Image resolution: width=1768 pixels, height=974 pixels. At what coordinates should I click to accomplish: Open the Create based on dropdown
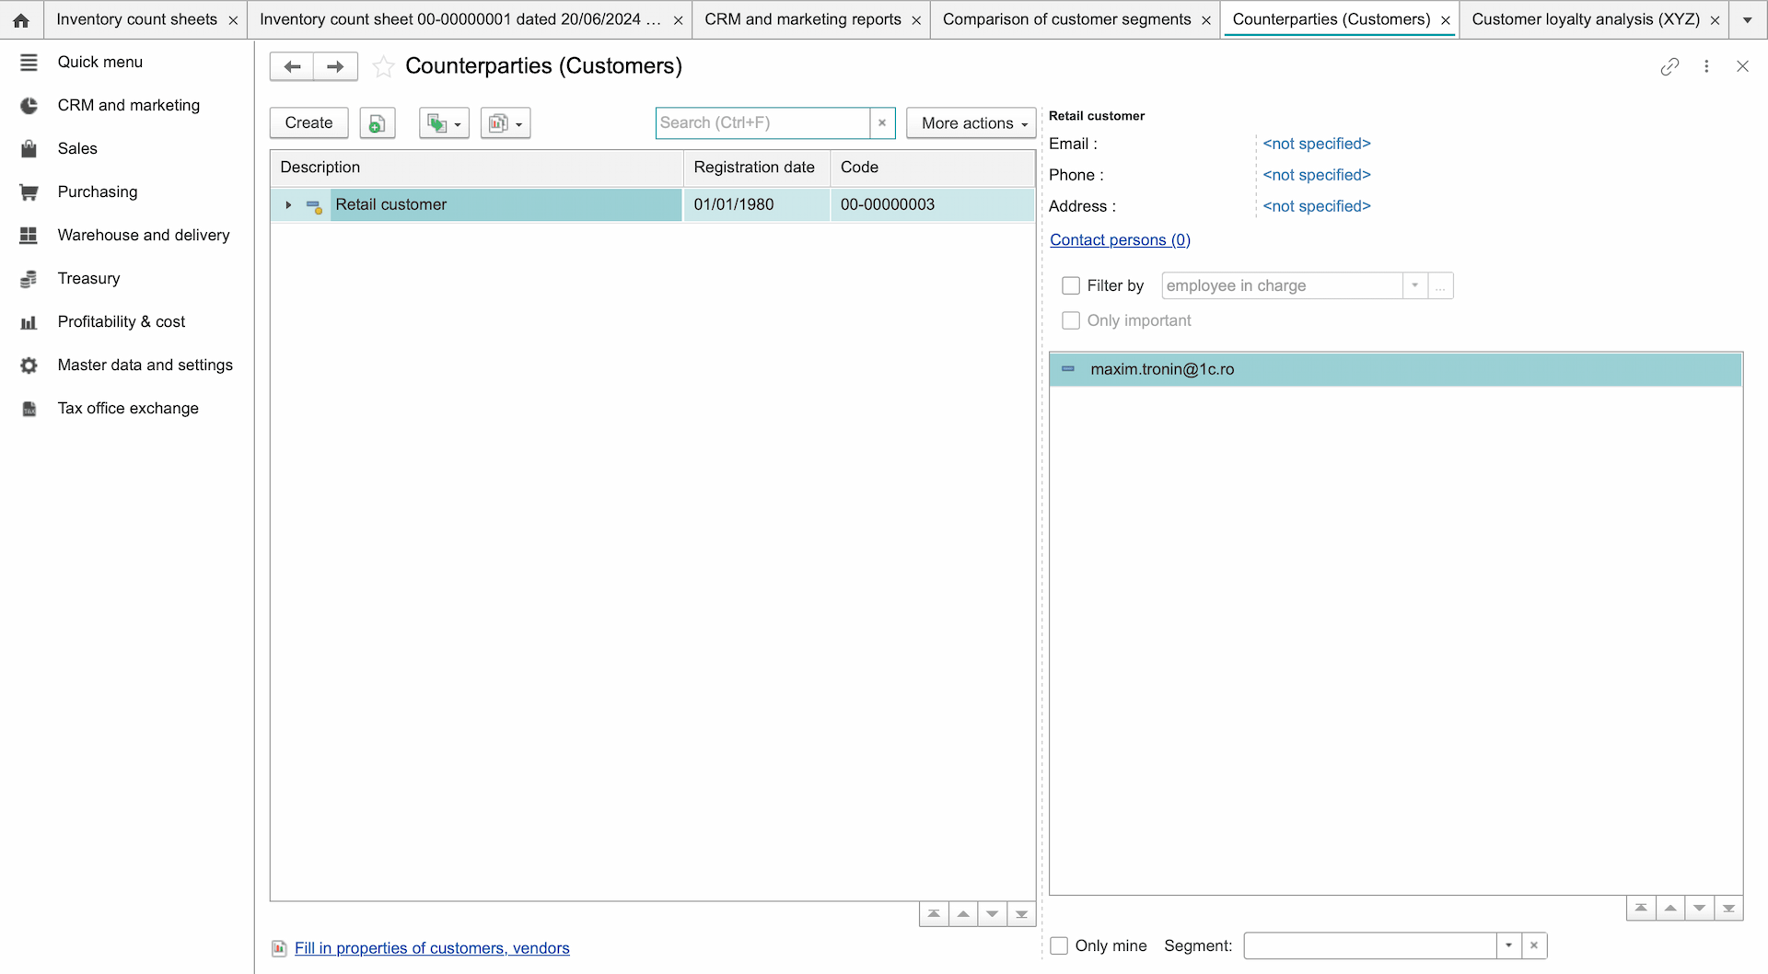coord(444,122)
